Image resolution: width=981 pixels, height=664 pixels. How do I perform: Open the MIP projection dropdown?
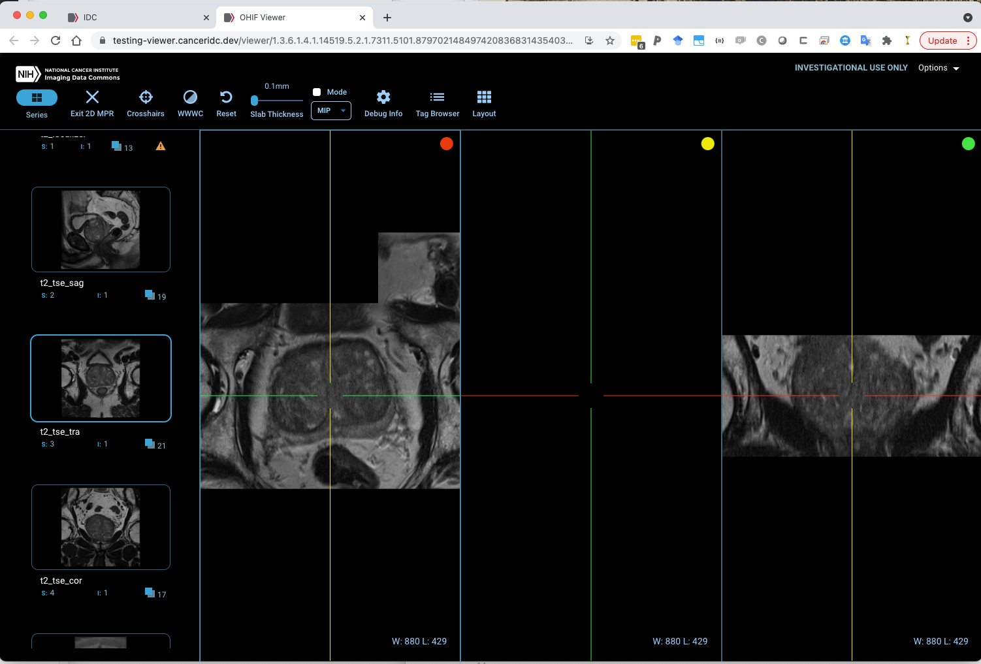[330, 110]
